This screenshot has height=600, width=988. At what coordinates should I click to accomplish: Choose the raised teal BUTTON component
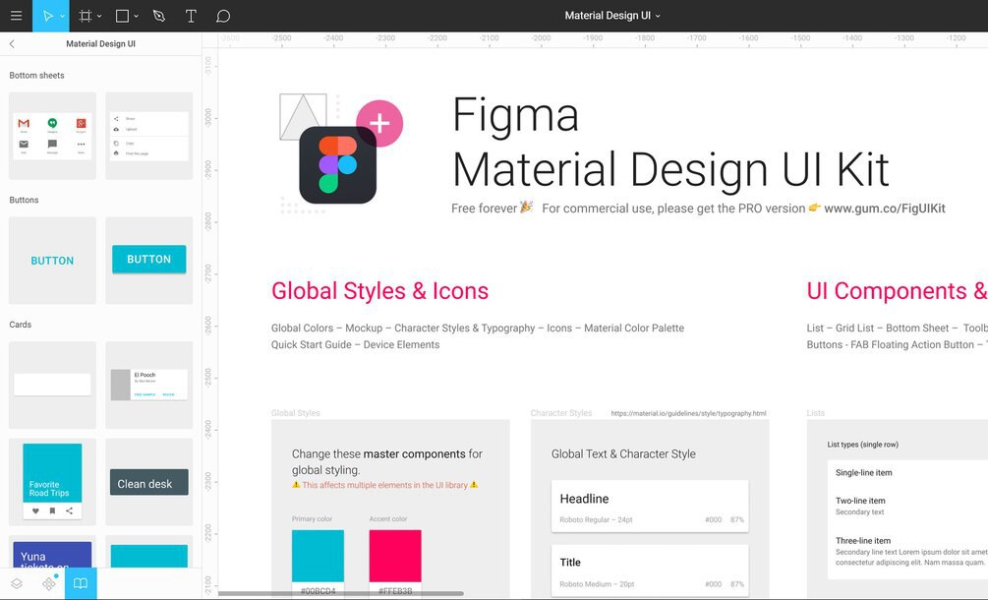tap(148, 261)
